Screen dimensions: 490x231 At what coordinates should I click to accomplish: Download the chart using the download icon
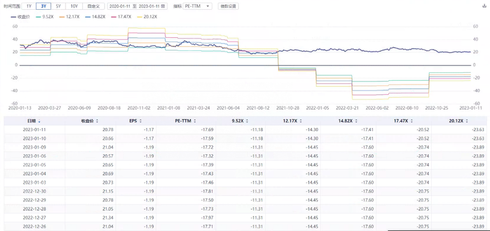pos(485,6)
